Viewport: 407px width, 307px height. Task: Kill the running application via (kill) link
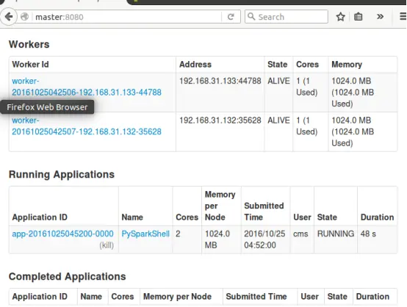107,245
